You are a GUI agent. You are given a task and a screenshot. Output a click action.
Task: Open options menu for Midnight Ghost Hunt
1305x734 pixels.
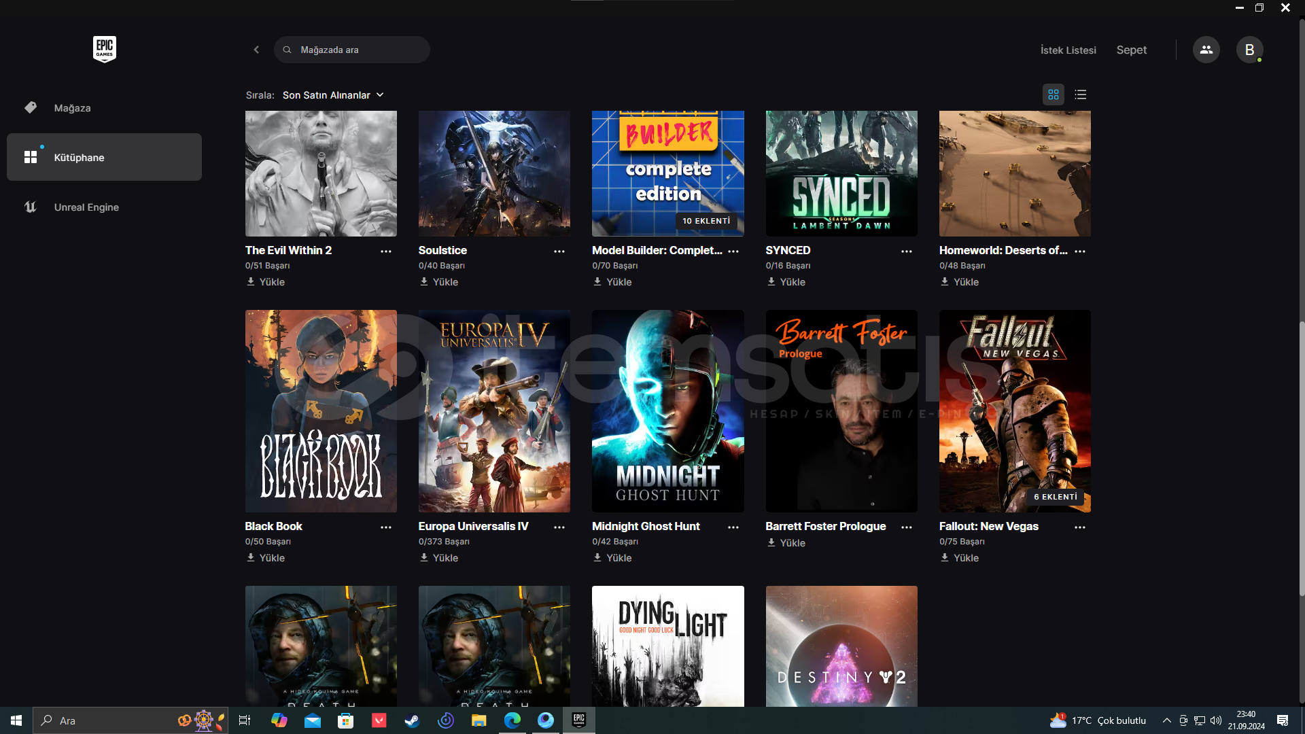pos(733,527)
